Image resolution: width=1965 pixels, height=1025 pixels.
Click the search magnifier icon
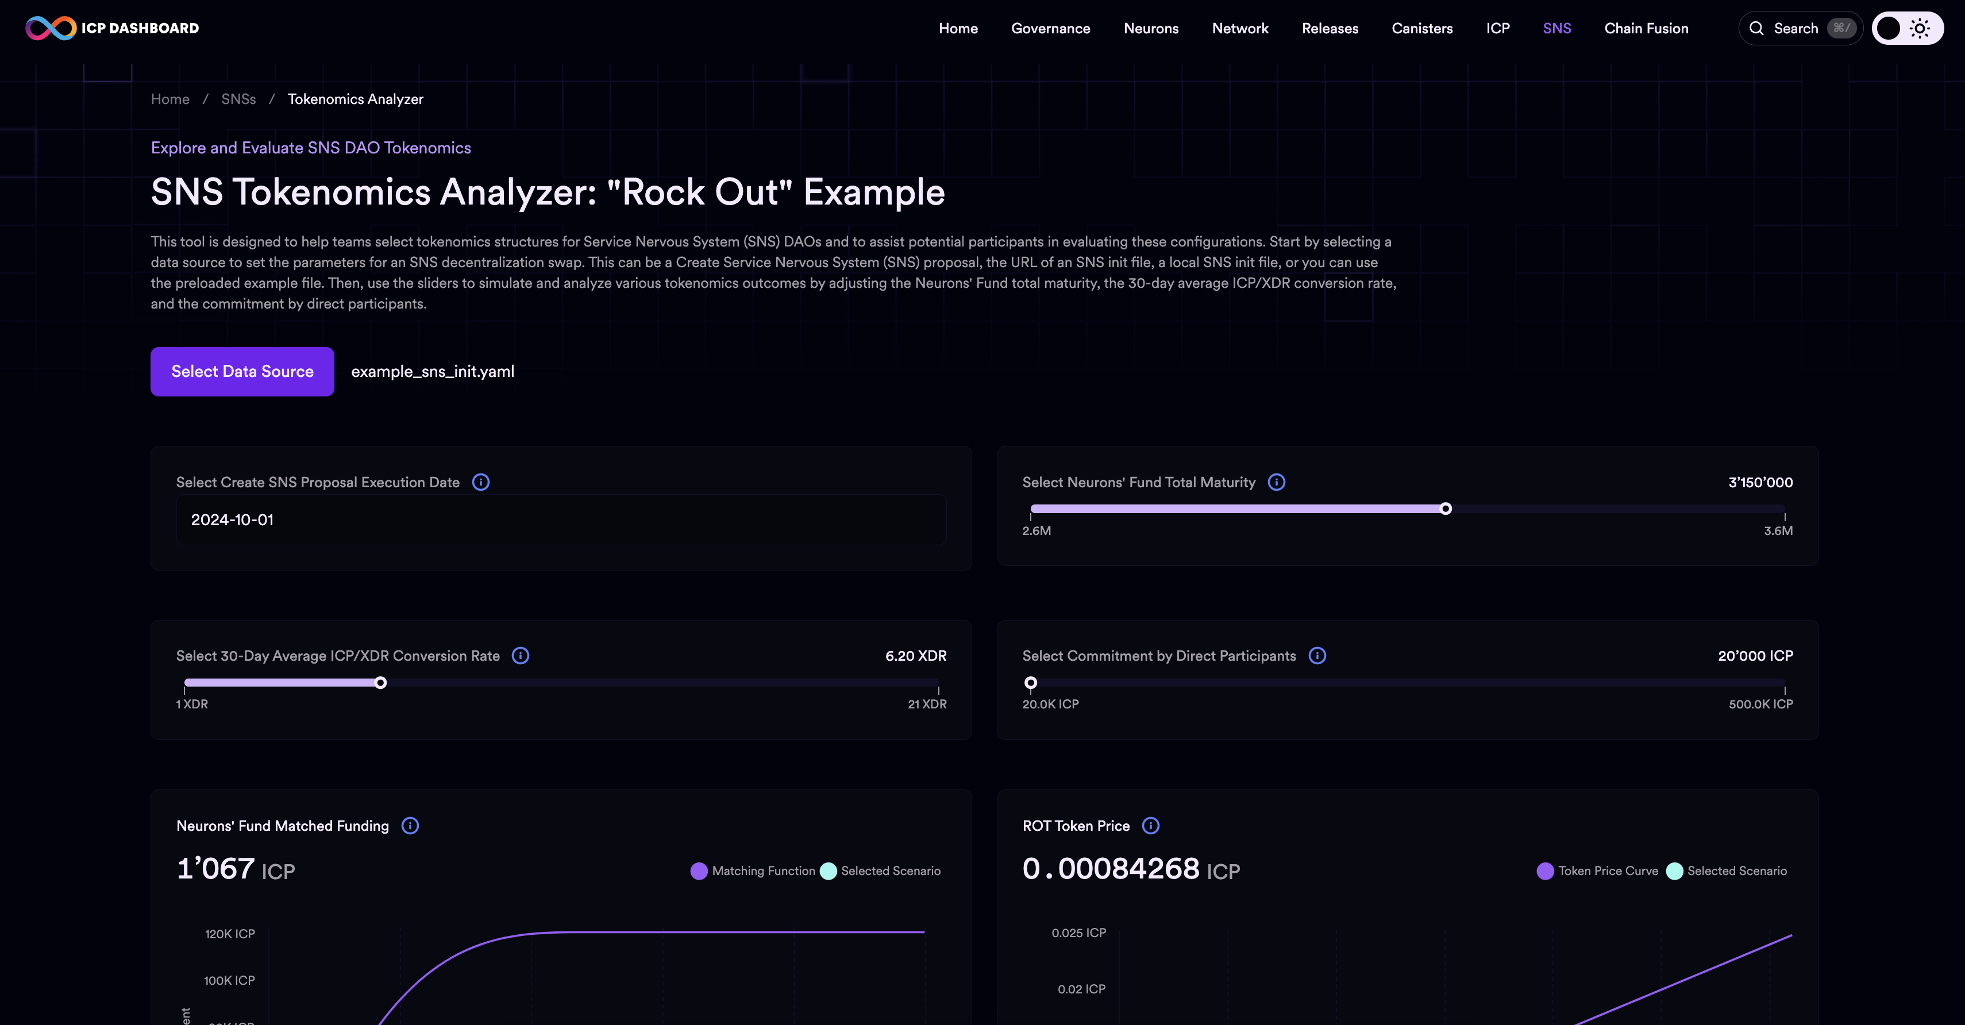coord(1757,28)
